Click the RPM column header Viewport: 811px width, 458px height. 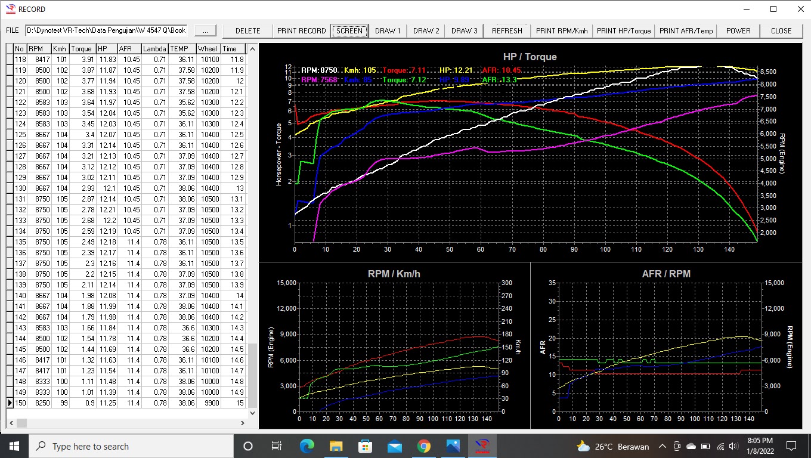tap(39, 49)
